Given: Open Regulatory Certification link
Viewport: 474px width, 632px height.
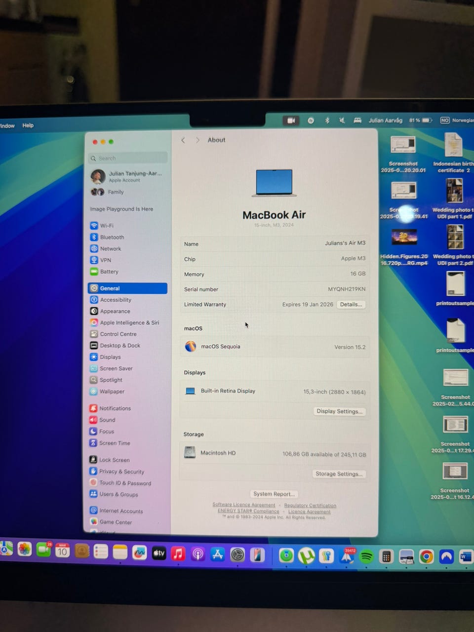Looking at the screenshot, I should [x=310, y=505].
